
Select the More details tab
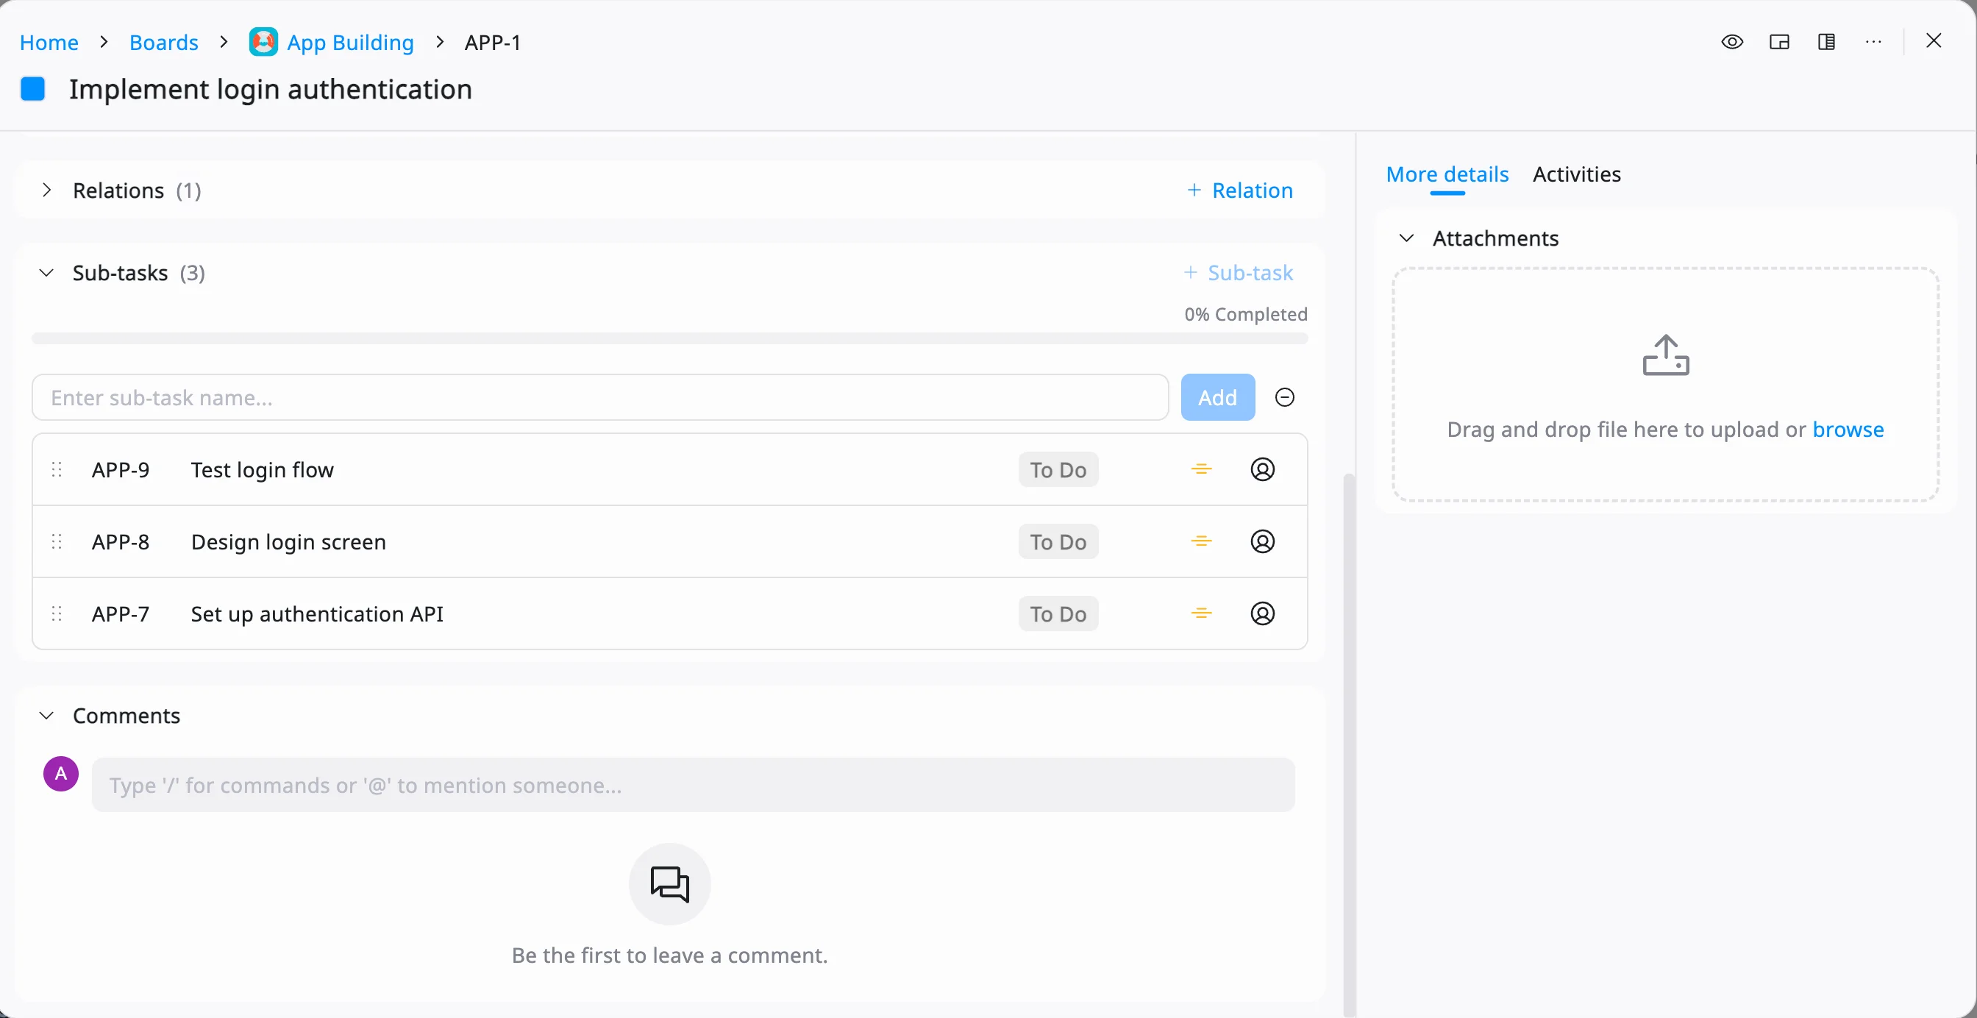coord(1447,175)
